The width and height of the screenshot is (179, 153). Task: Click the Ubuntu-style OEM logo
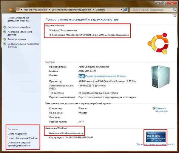tap(158, 43)
